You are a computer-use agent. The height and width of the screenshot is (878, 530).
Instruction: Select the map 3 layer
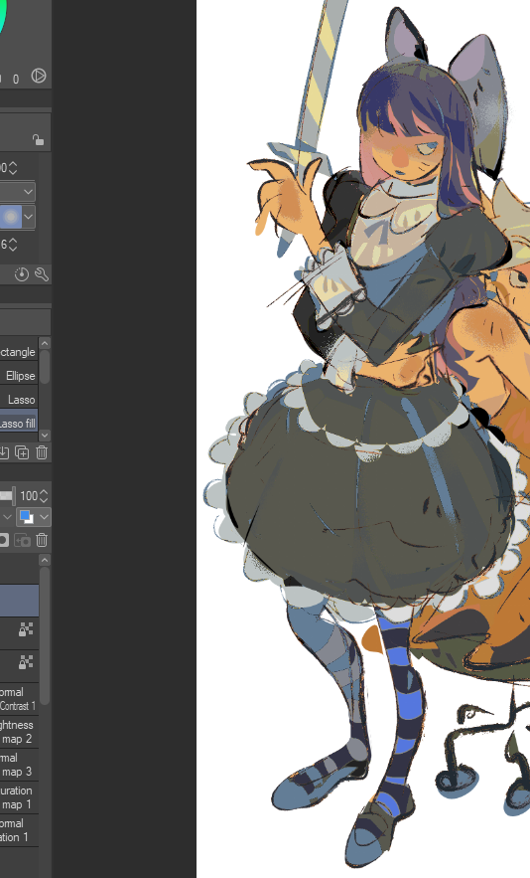(x=19, y=765)
